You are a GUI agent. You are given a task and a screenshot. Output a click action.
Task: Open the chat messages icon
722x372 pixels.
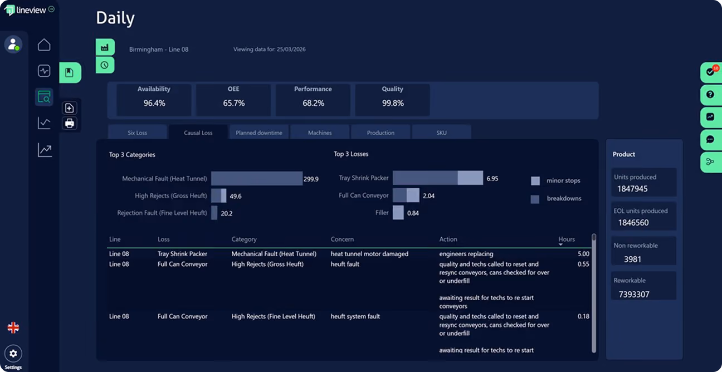tap(711, 139)
